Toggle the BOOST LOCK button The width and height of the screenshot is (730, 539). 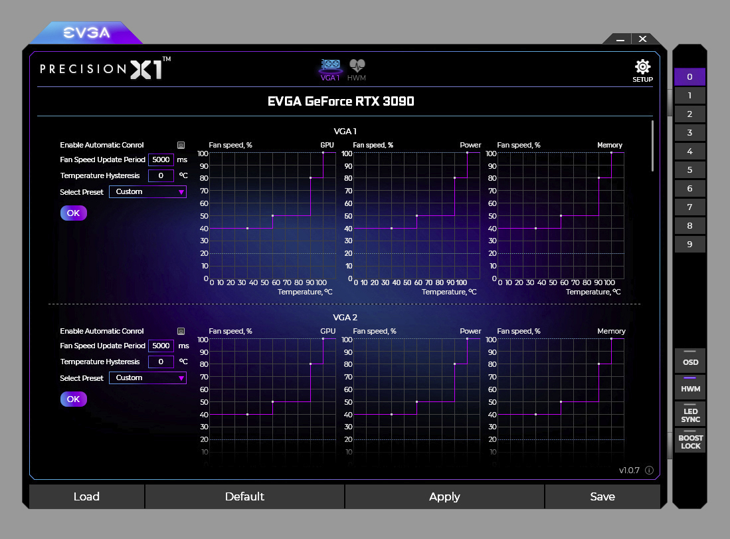click(x=690, y=440)
